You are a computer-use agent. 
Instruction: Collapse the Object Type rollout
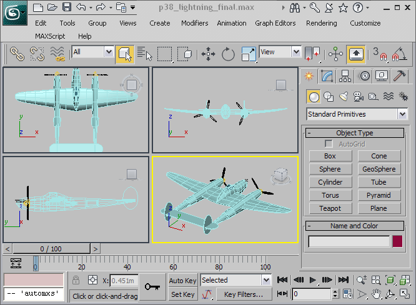(355, 133)
